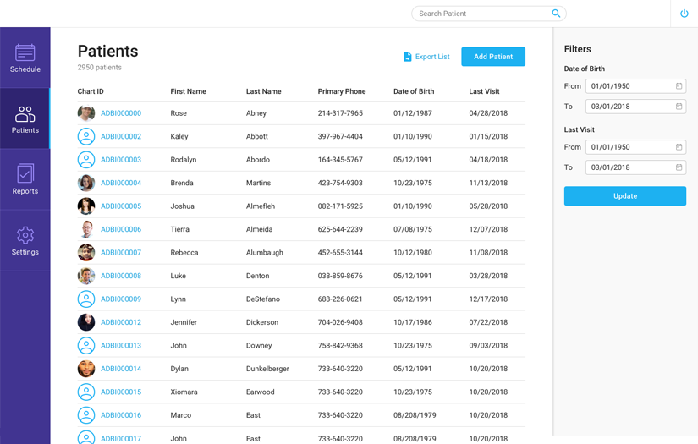Open calendar for Last Visit To

pyautogui.click(x=679, y=167)
